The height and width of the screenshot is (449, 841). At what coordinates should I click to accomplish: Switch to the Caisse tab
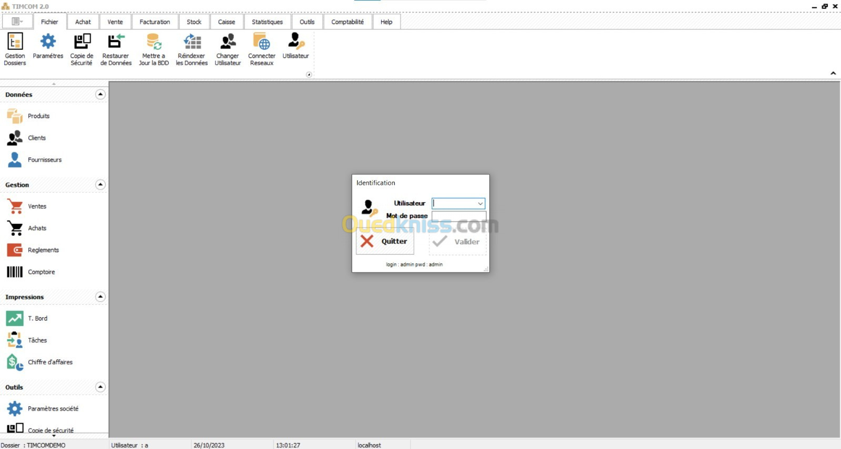(x=227, y=22)
